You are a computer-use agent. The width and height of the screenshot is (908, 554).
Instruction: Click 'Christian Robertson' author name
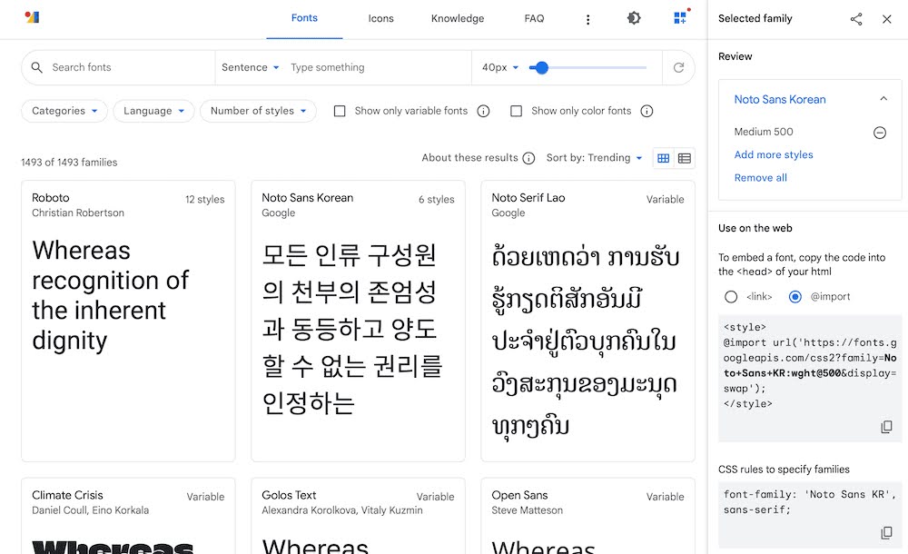77,213
